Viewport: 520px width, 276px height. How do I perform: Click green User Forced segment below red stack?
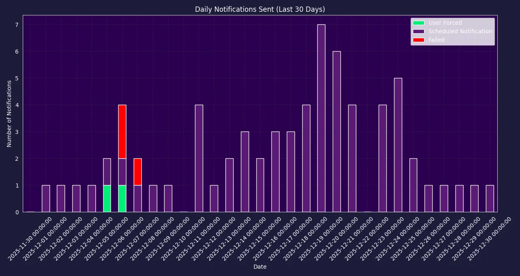(x=122, y=198)
